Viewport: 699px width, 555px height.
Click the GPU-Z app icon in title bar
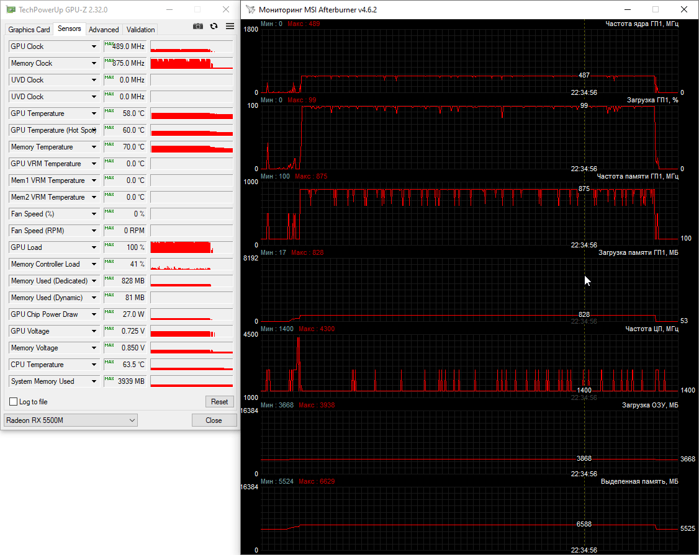click(11, 9)
